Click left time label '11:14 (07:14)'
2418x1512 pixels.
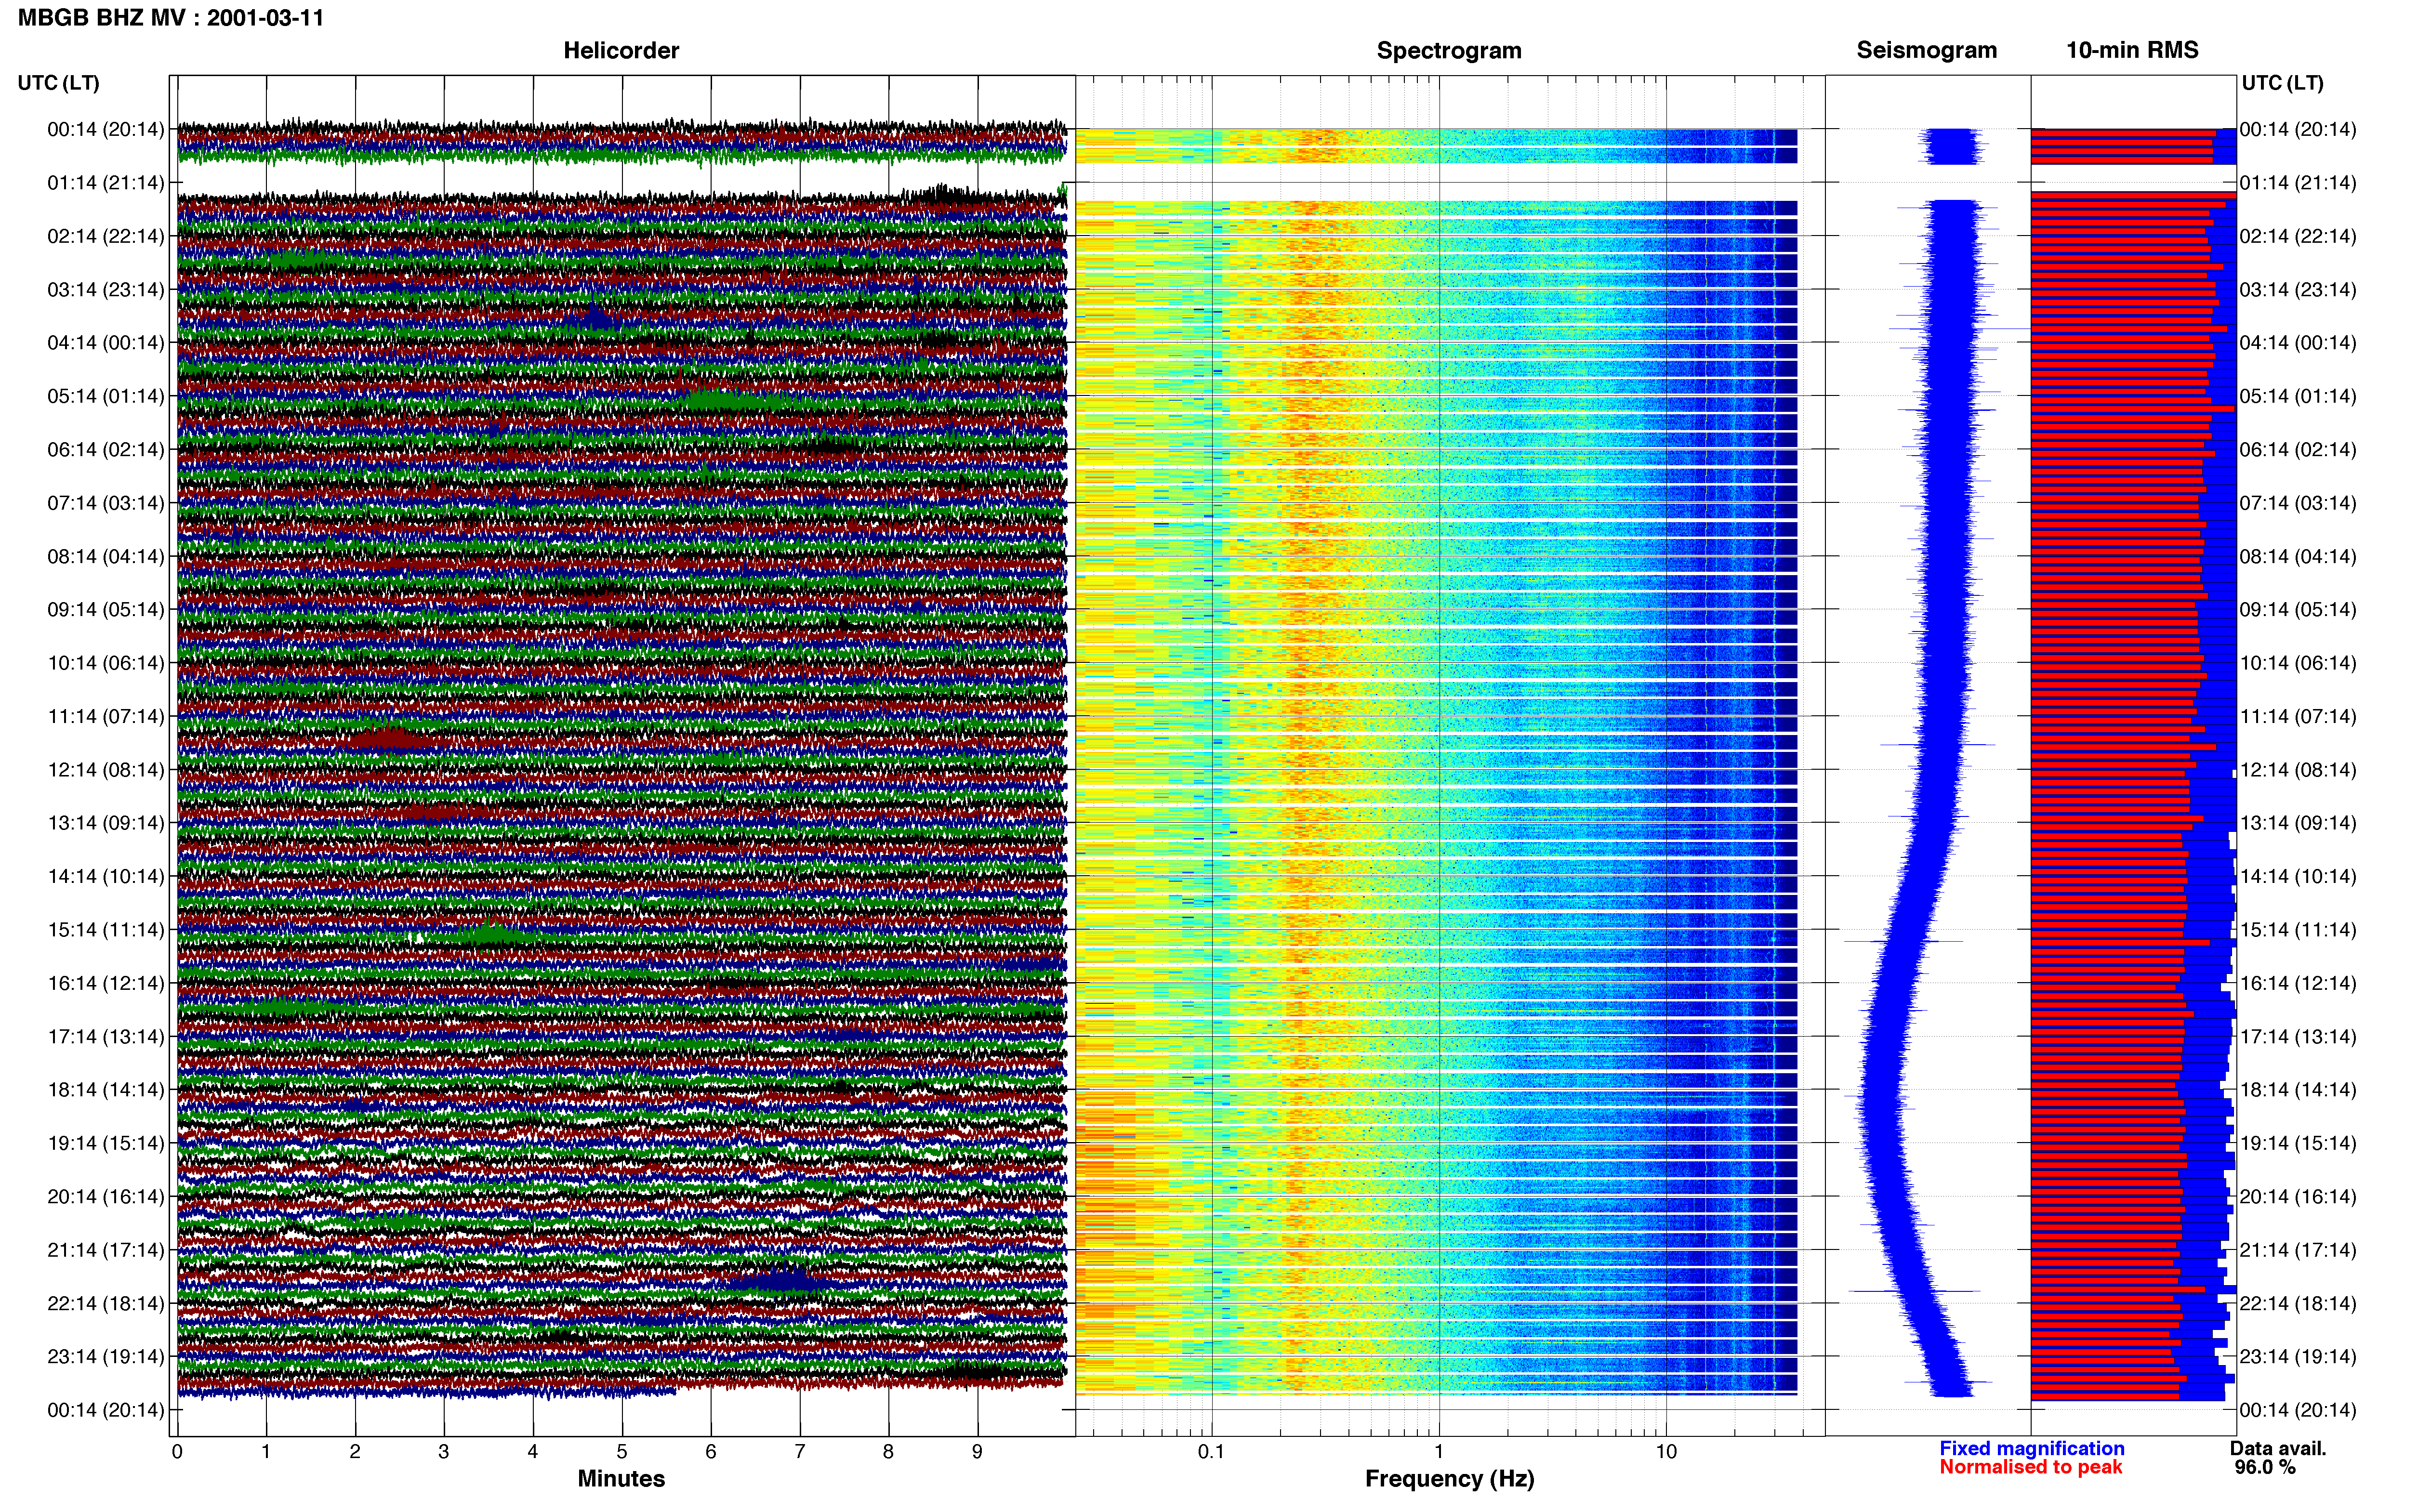point(106,716)
